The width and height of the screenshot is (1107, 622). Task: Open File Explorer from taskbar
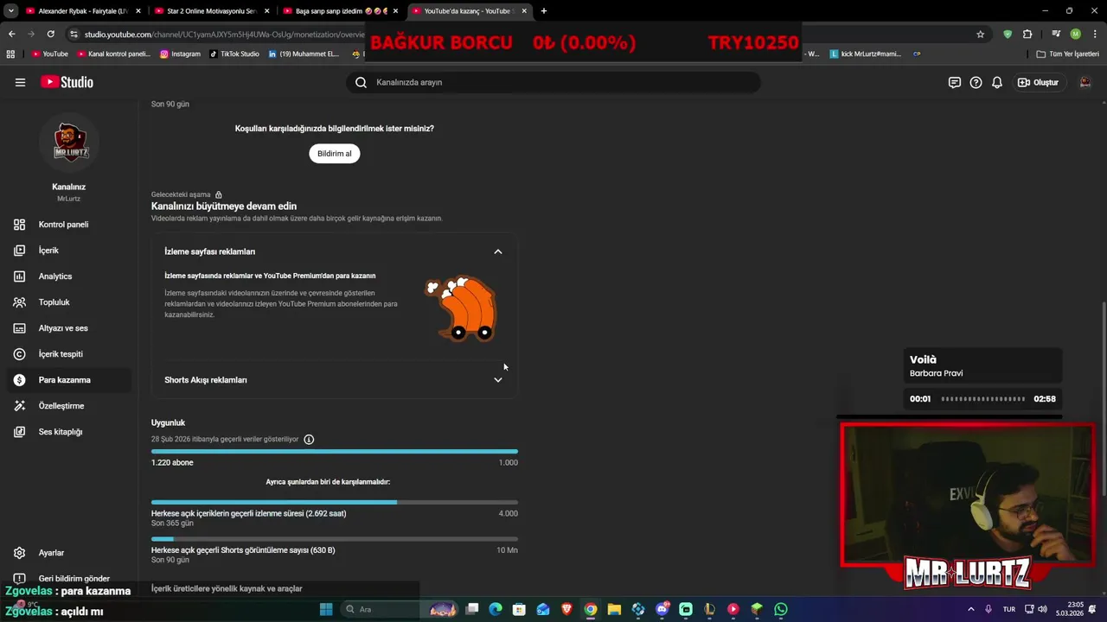[x=614, y=609]
